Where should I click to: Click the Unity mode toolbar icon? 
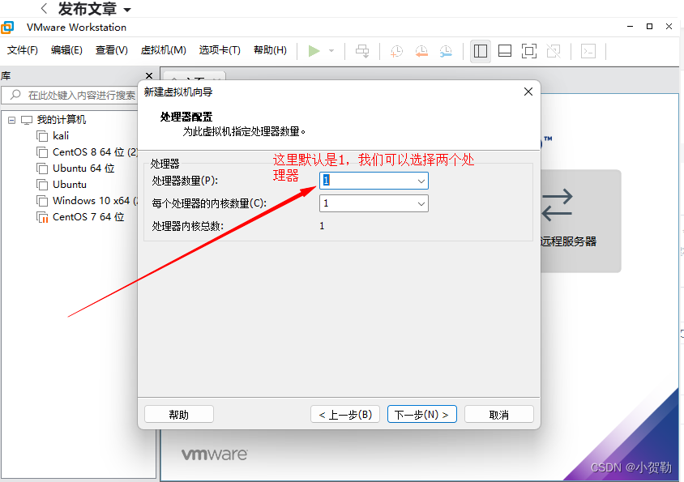pos(554,51)
